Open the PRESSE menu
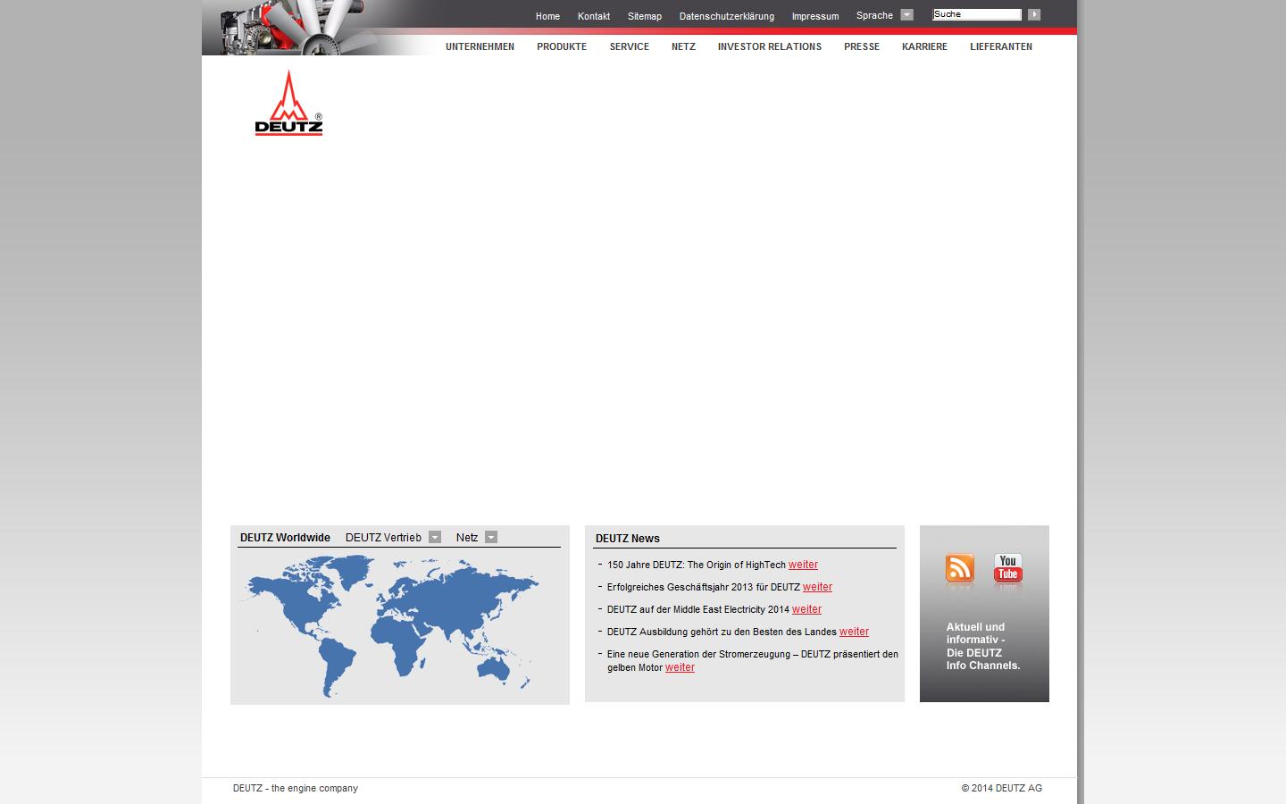Image resolution: width=1286 pixels, height=804 pixels. [x=862, y=46]
